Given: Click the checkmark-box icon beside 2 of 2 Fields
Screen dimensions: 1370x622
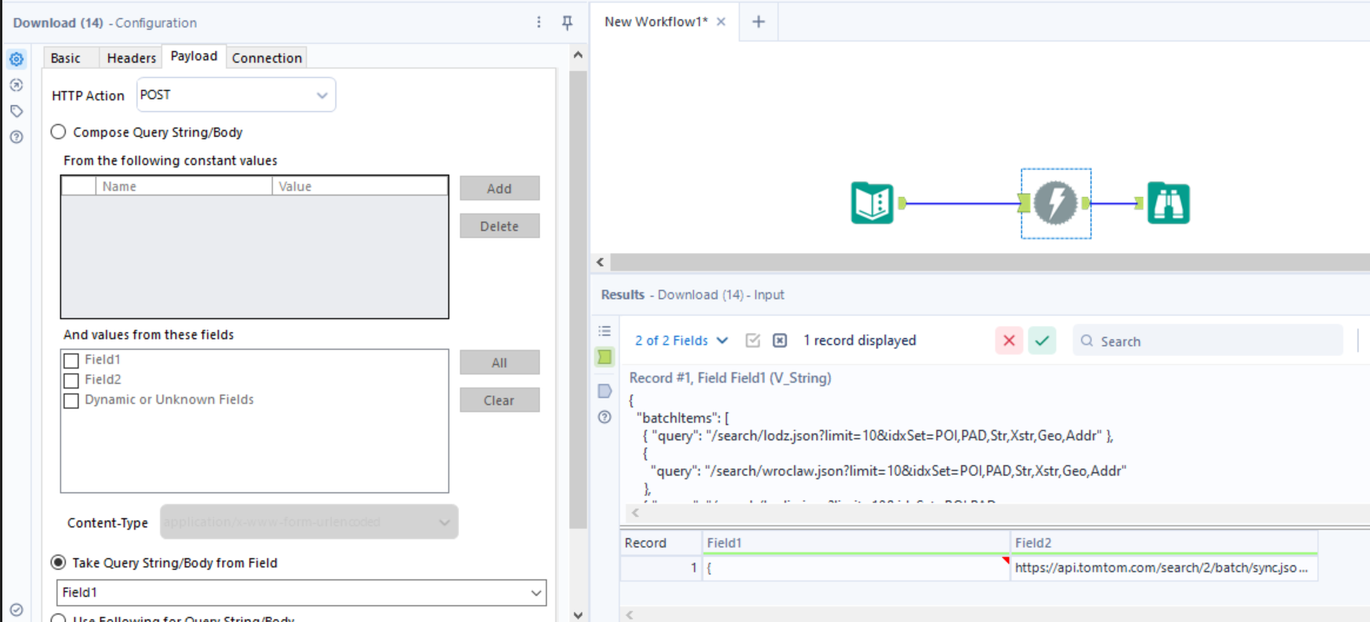Looking at the screenshot, I should coord(753,340).
